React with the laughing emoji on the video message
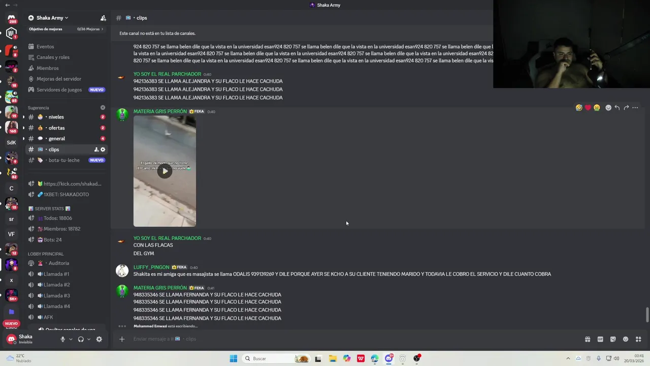 [x=579, y=108]
